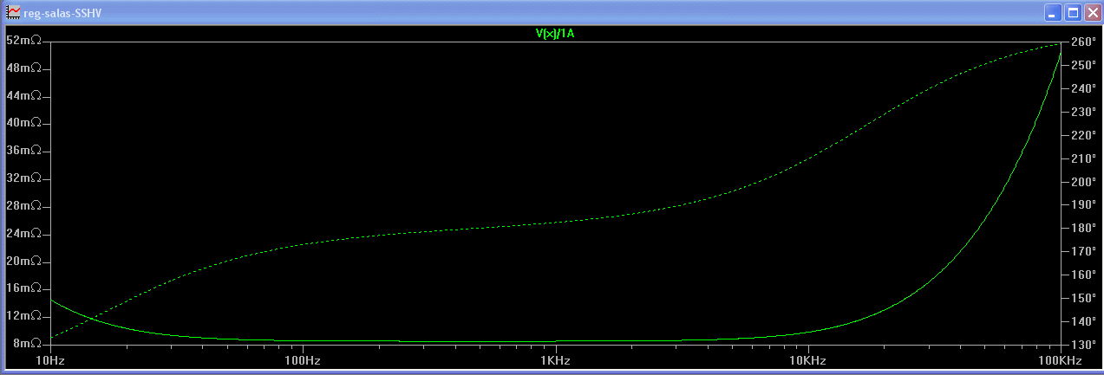This screenshot has width=1104, height=375.
Task: Click the LTspice waveform icon in title bar
Action: 13,13
